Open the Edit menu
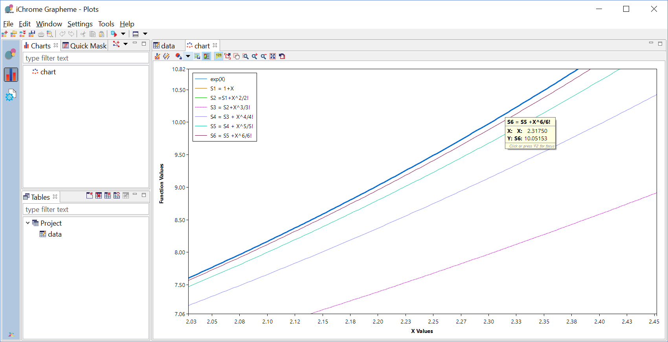This screenshot has height=342, width=668. coord(25,24)
